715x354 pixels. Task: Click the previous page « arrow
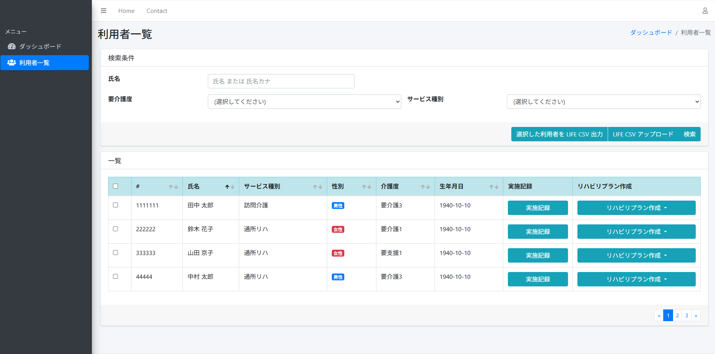pyautogui.click(x=659, y=315)
